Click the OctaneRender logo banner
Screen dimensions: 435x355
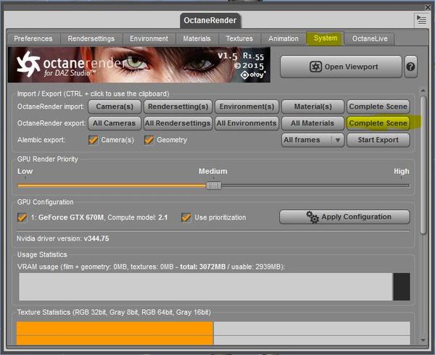tap(139, 65)
